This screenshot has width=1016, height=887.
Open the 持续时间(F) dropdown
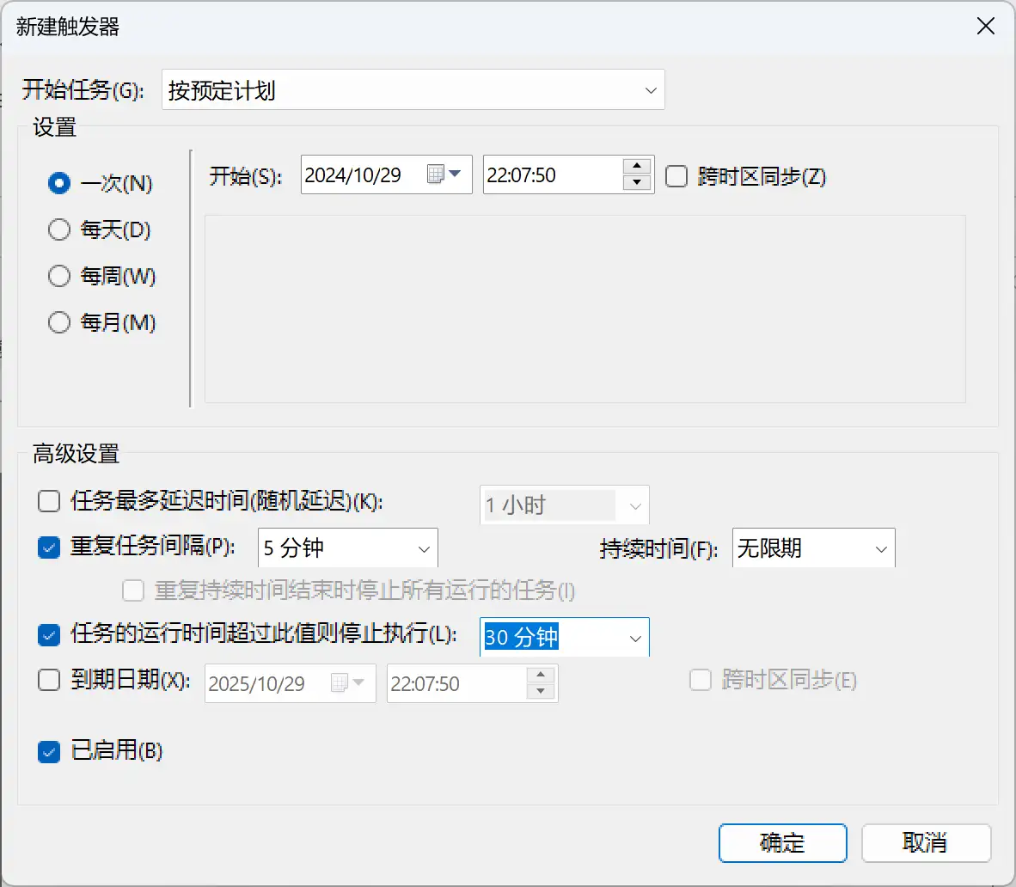(879, 547)
